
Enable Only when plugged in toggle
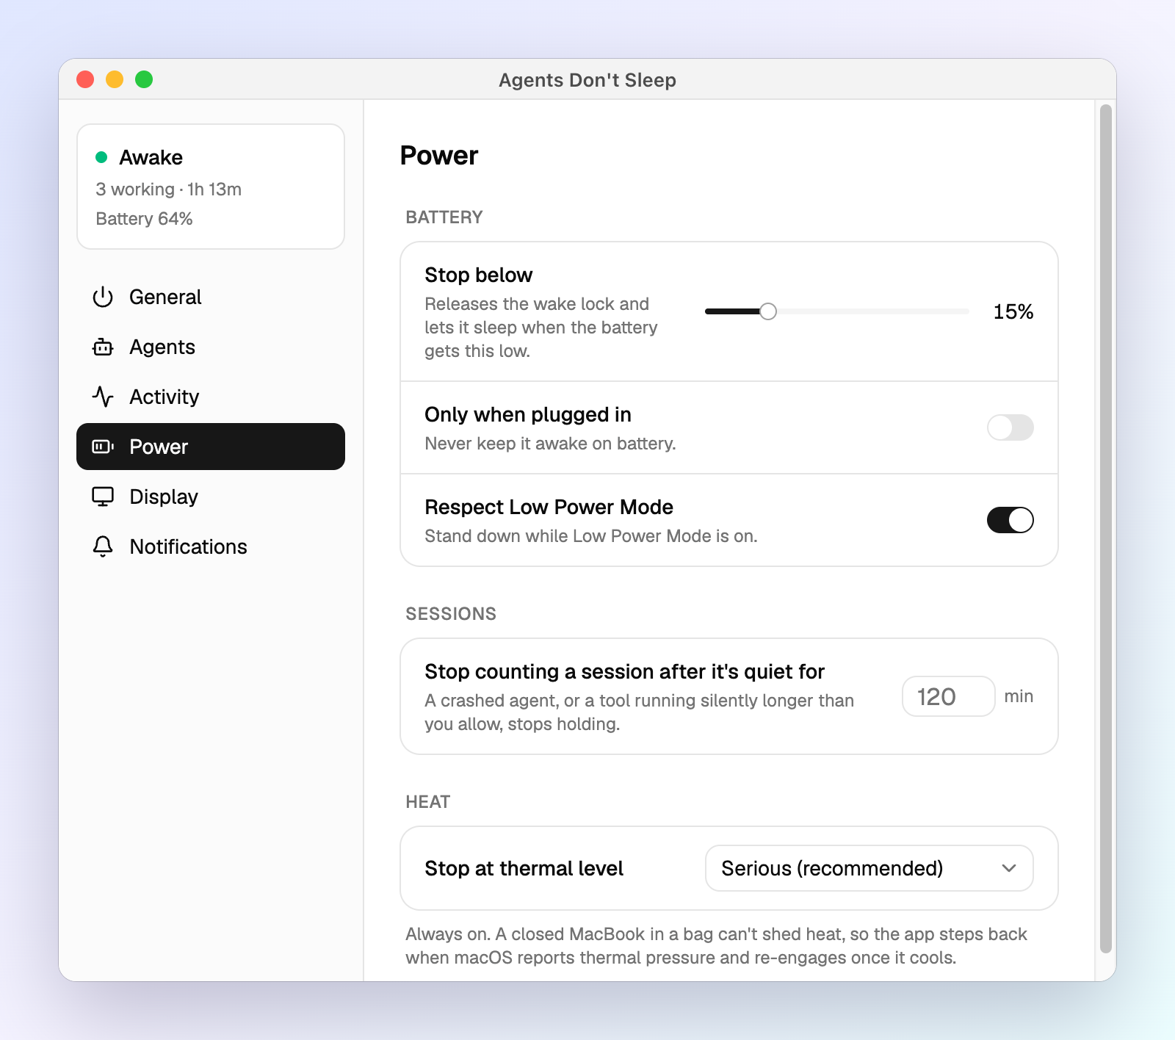pos(1010,427)
